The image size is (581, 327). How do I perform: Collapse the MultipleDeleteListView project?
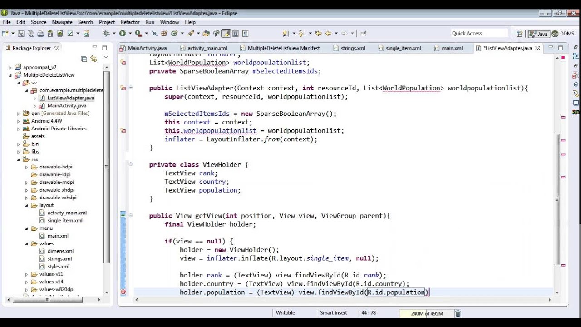10,75
